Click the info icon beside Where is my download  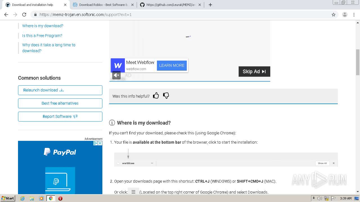[112, 123]
